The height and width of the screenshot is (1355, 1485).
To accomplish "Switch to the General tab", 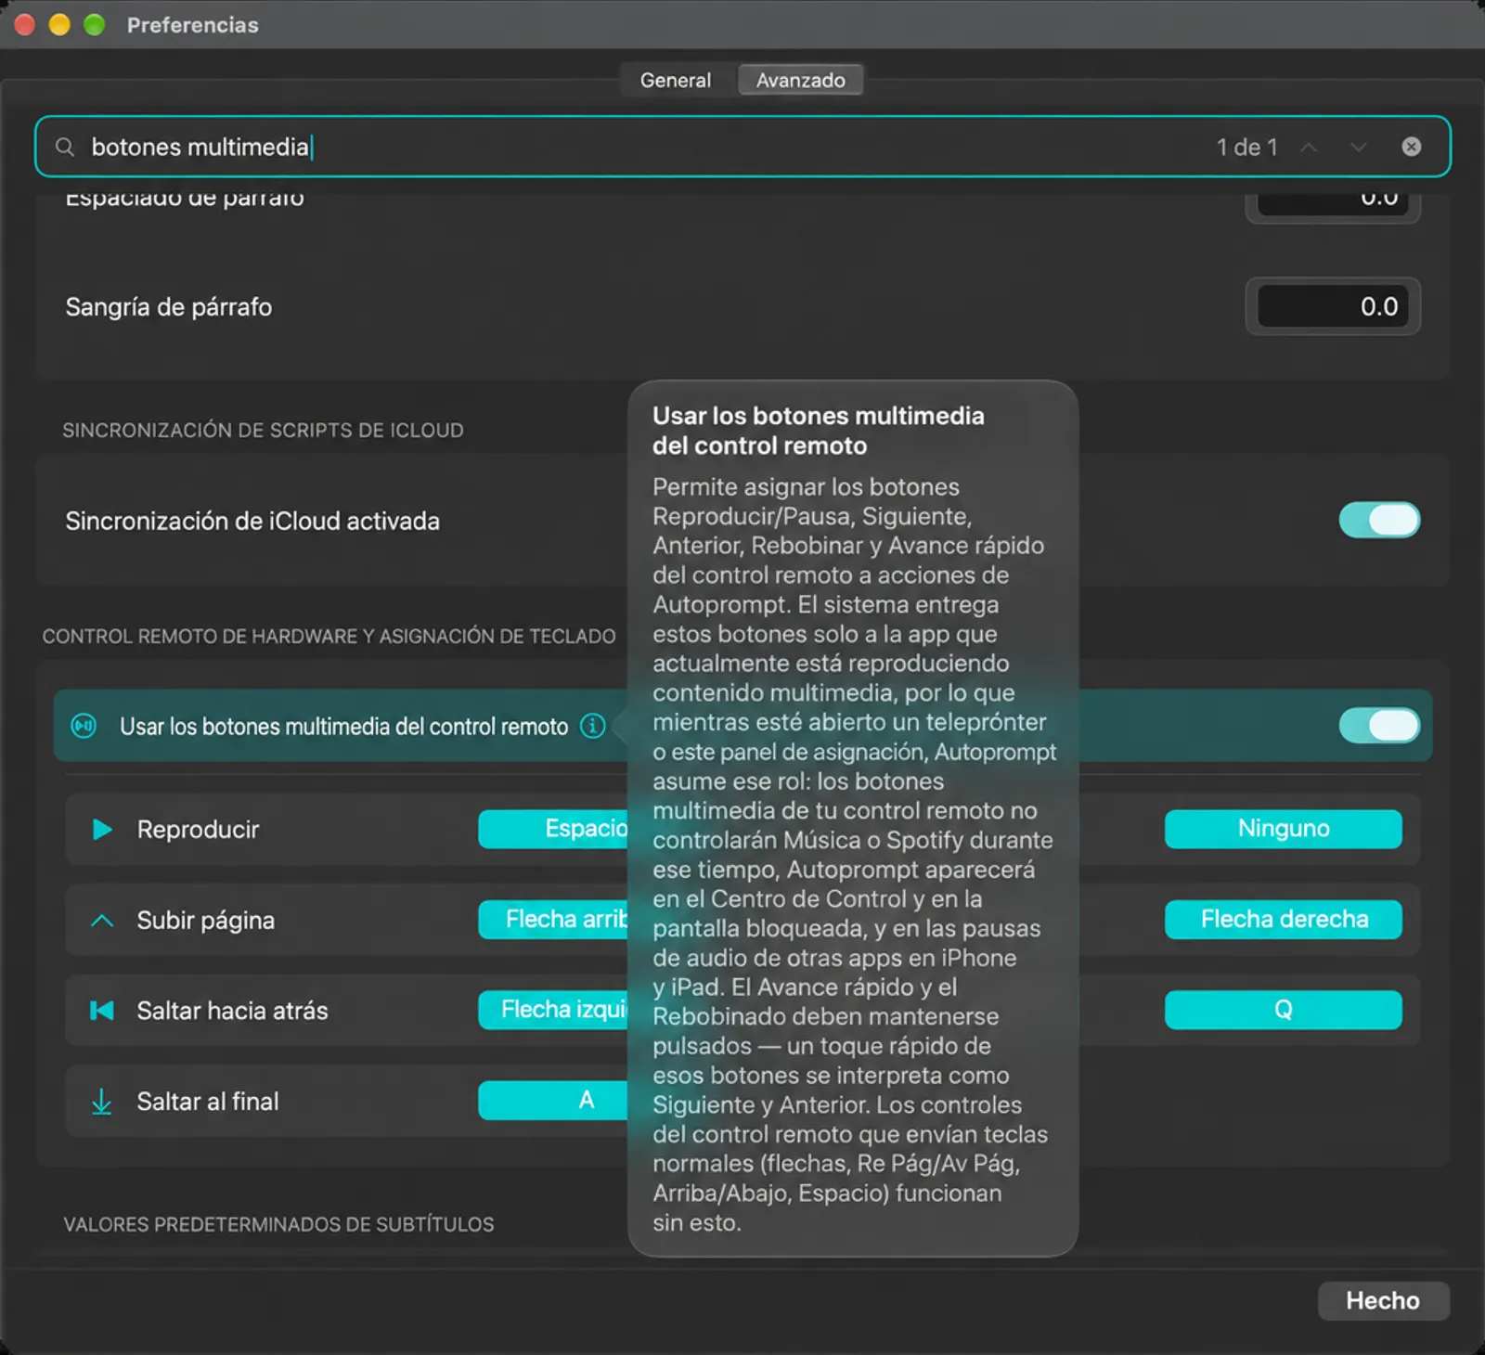I will (x=676, y=80).
